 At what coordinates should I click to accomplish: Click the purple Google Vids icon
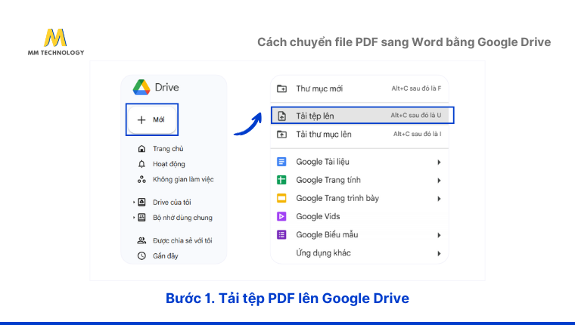(x=281, y=216)
